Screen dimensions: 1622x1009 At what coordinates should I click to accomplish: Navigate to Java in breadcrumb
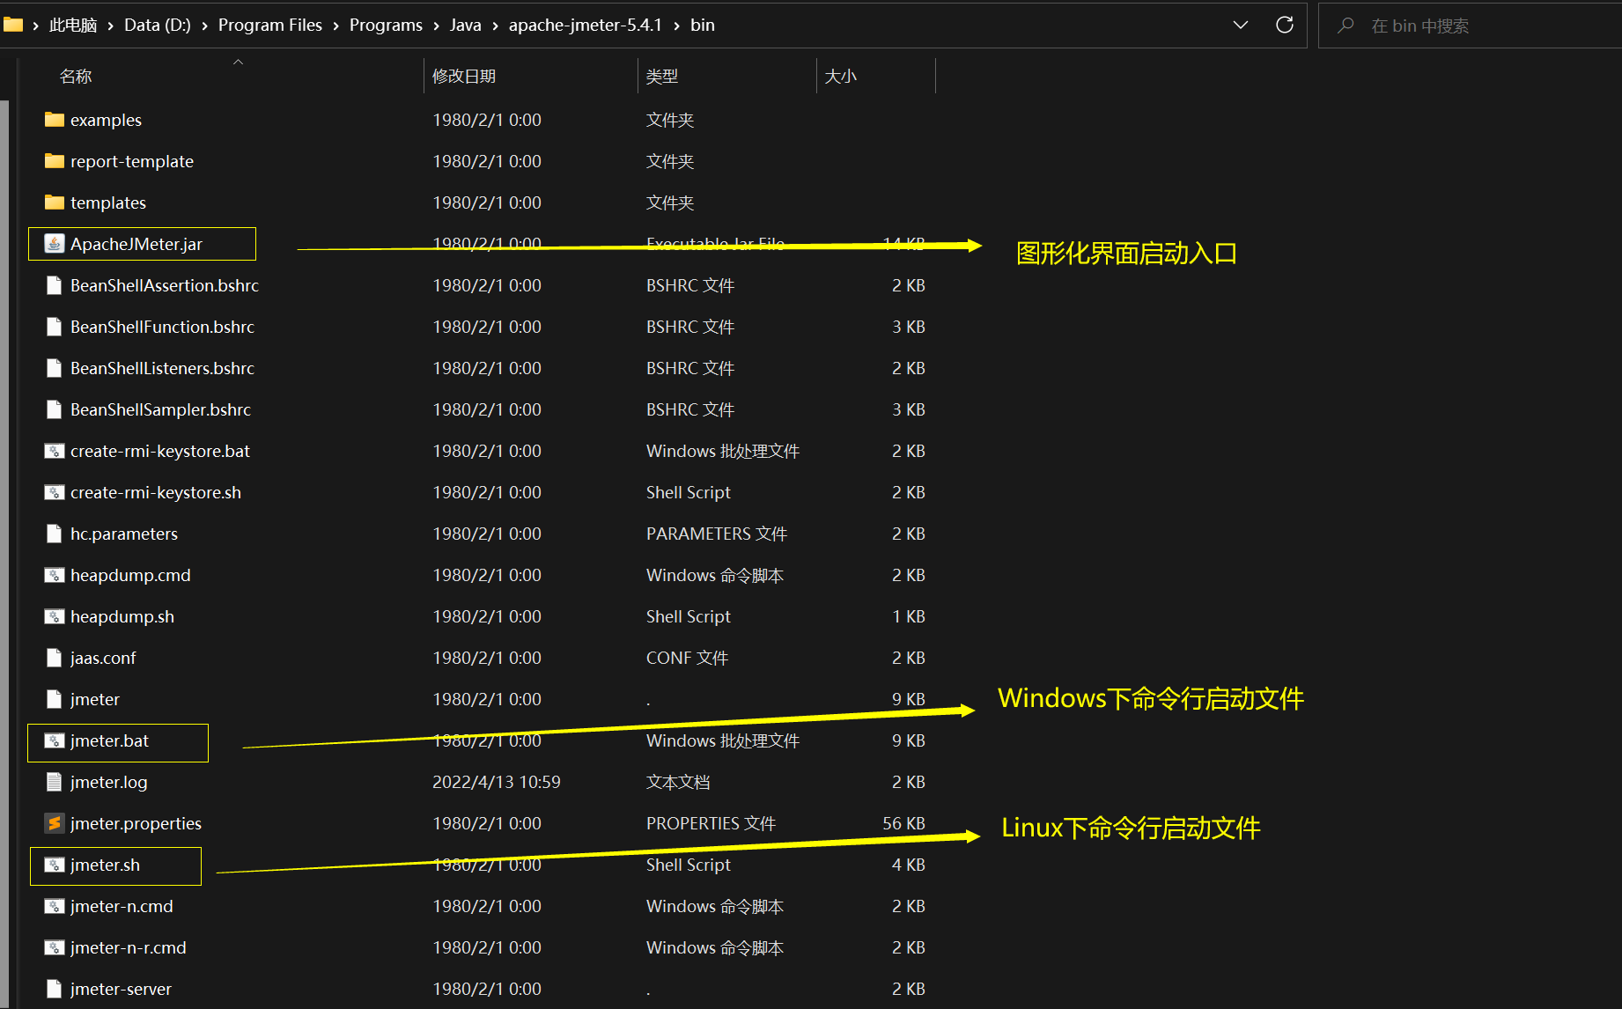466,25
